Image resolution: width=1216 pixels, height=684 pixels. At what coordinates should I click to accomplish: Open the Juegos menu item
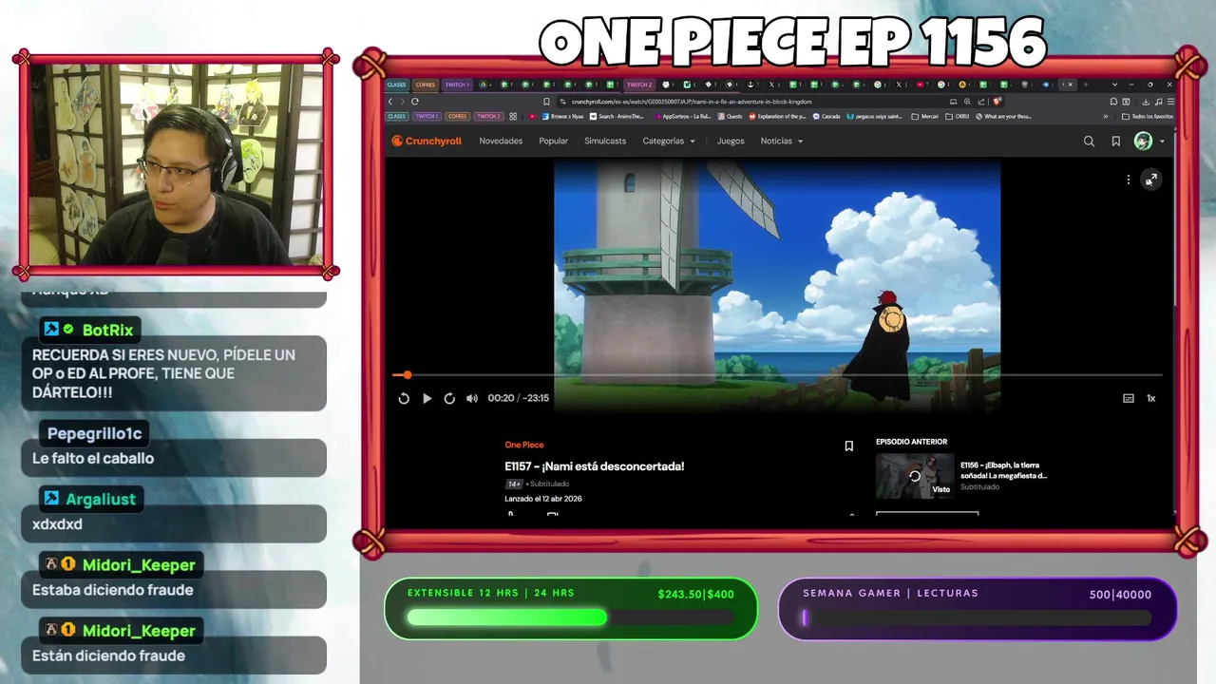[731, 141]
